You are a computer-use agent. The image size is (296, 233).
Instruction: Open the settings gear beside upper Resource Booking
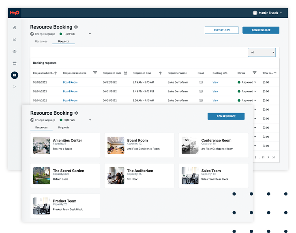pyautogui.click(x=76, y=27)
